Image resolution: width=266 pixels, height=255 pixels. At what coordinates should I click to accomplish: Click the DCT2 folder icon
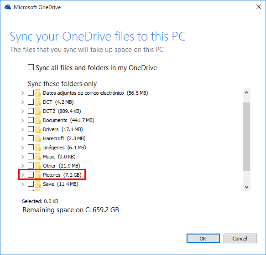click(x=37, y=111)
